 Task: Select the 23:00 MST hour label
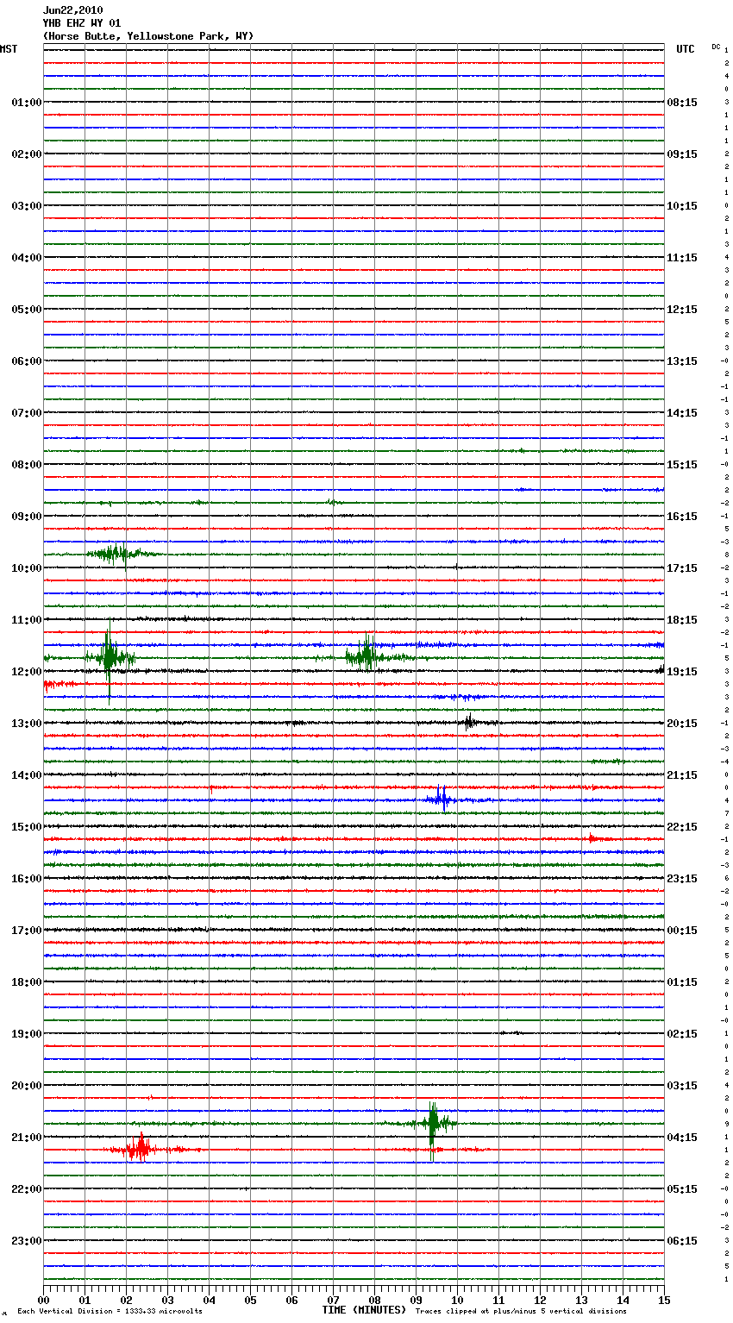(x=27, y=1241)
